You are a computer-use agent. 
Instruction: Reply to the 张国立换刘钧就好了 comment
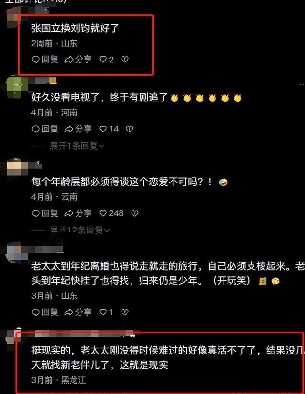45,60
